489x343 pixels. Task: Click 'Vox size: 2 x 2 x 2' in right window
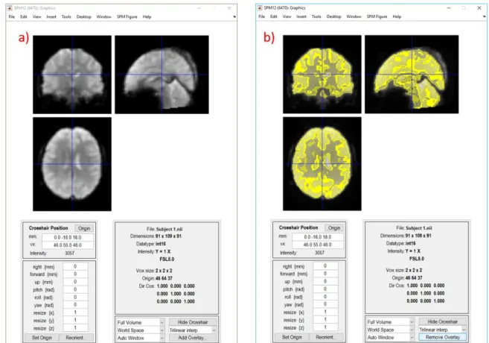pos(404,270)
